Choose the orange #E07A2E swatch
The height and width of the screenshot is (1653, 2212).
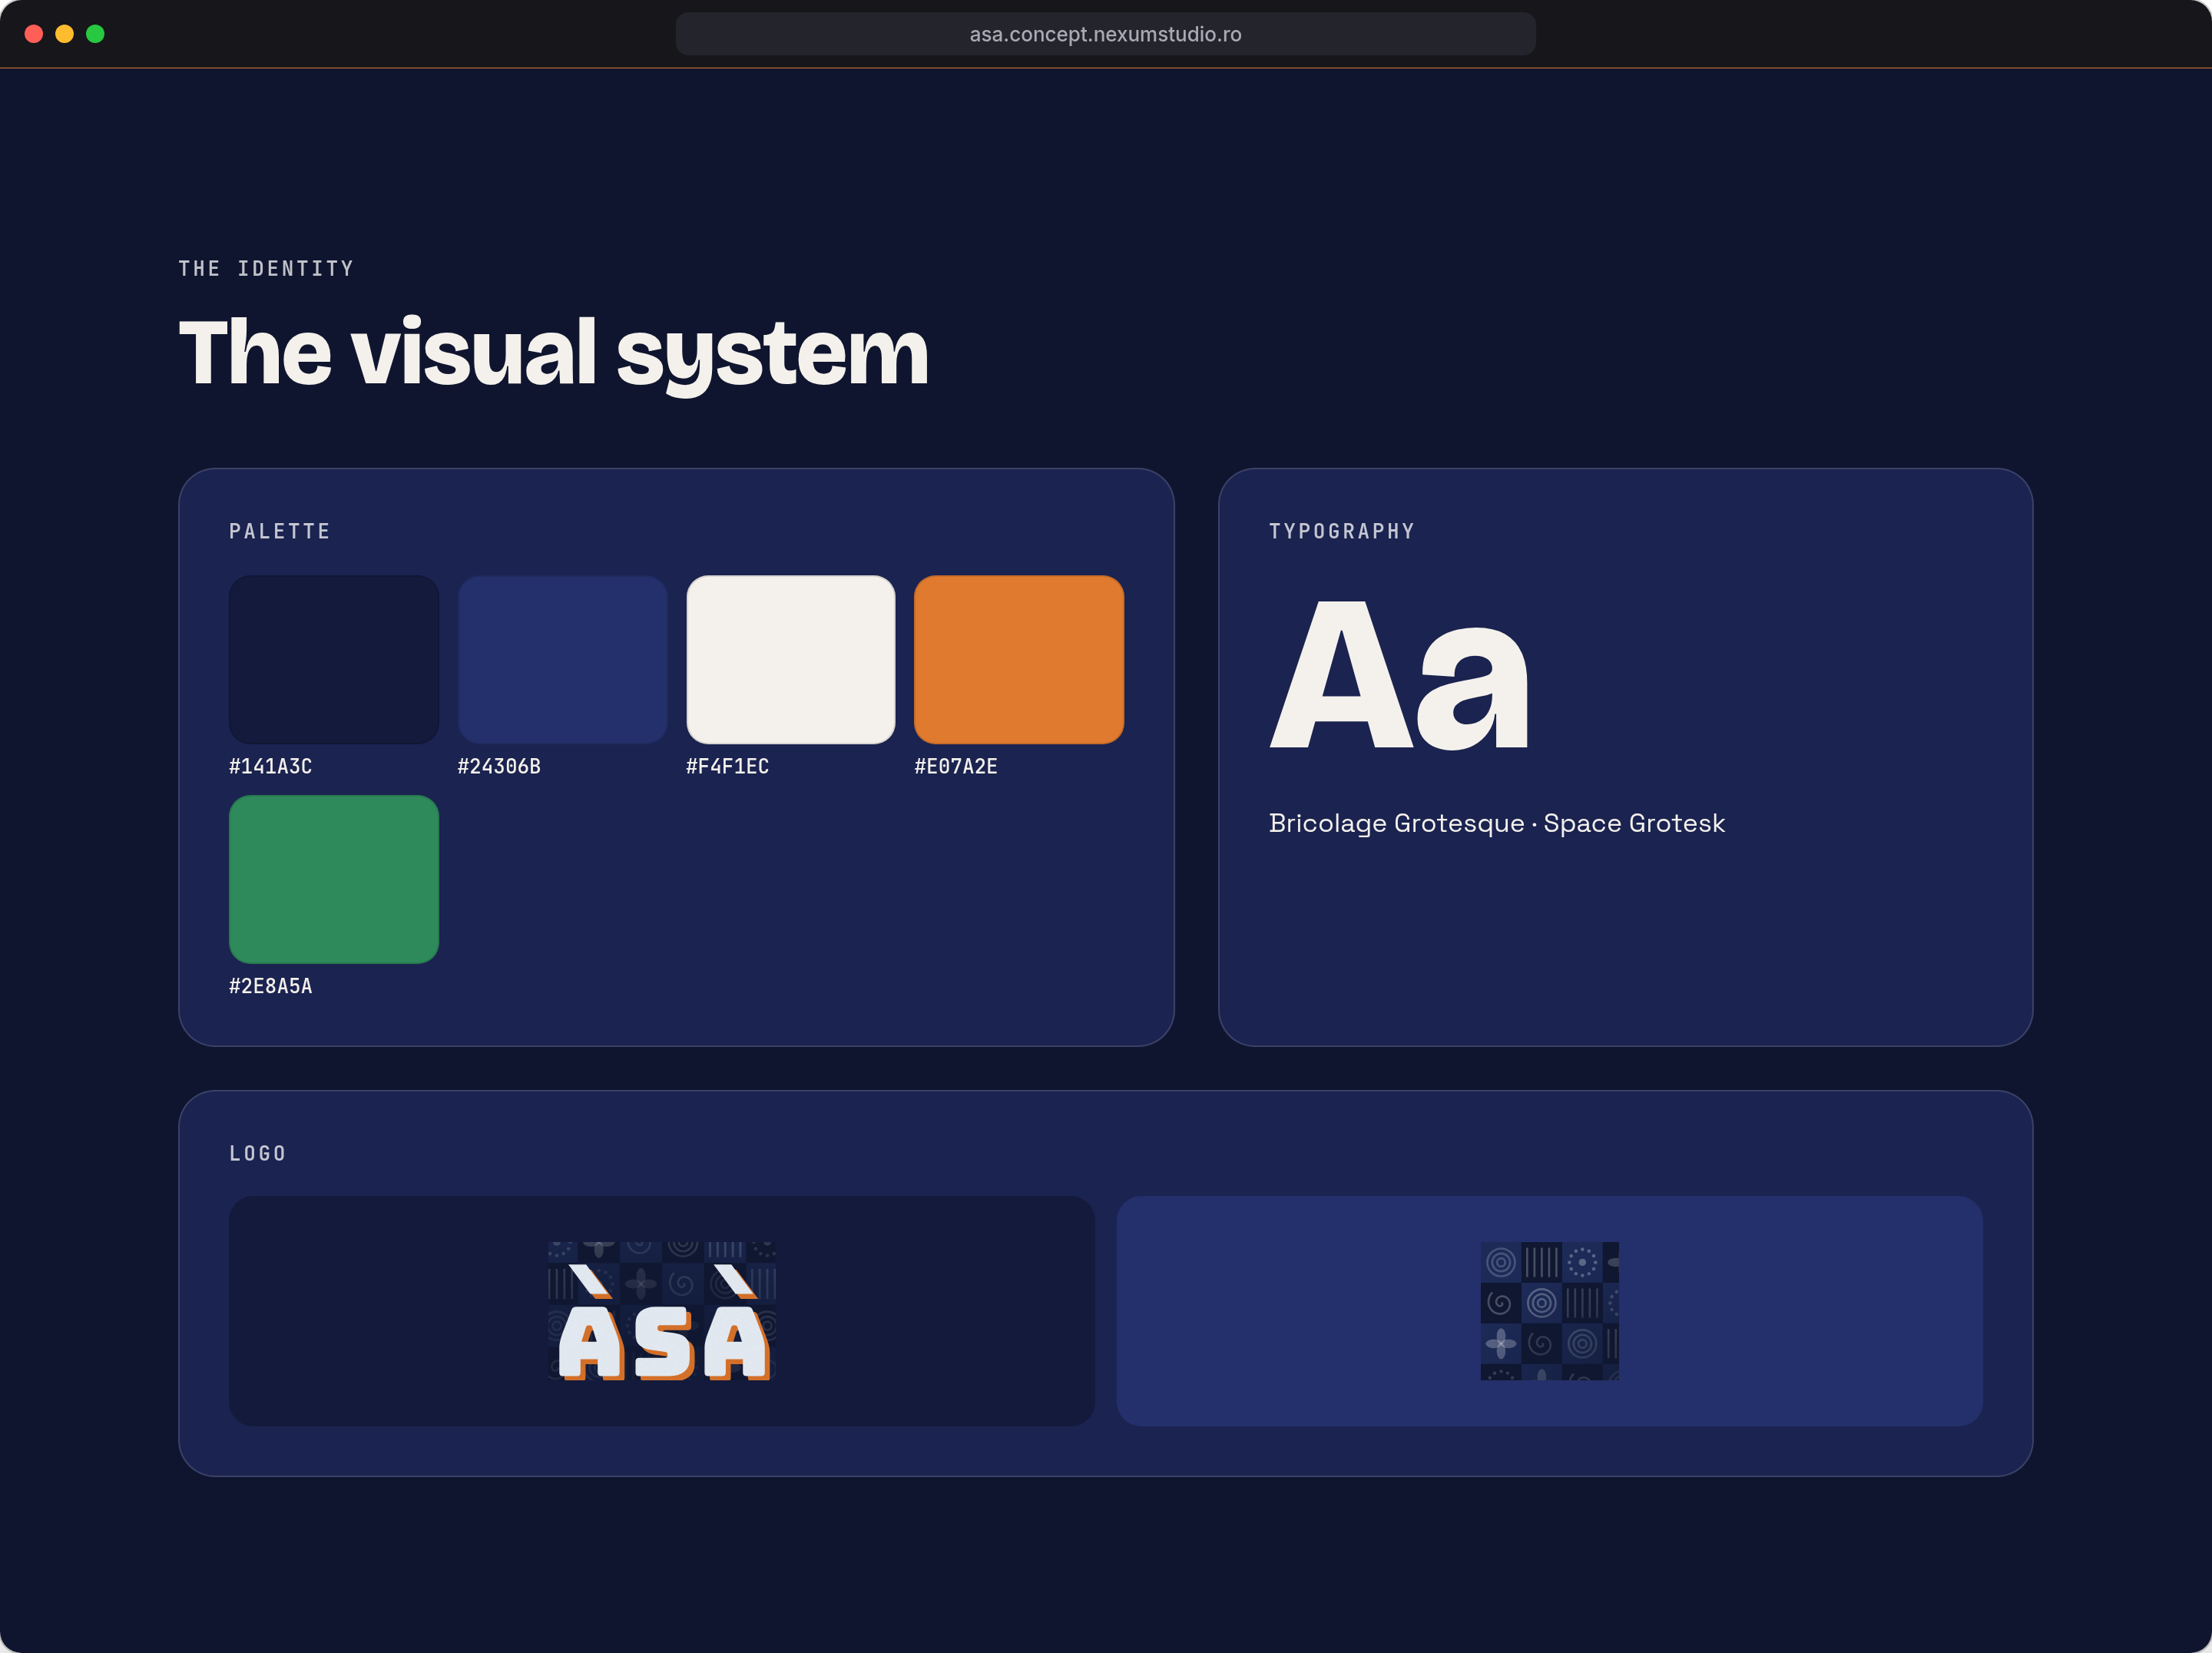click(1019, 659)
